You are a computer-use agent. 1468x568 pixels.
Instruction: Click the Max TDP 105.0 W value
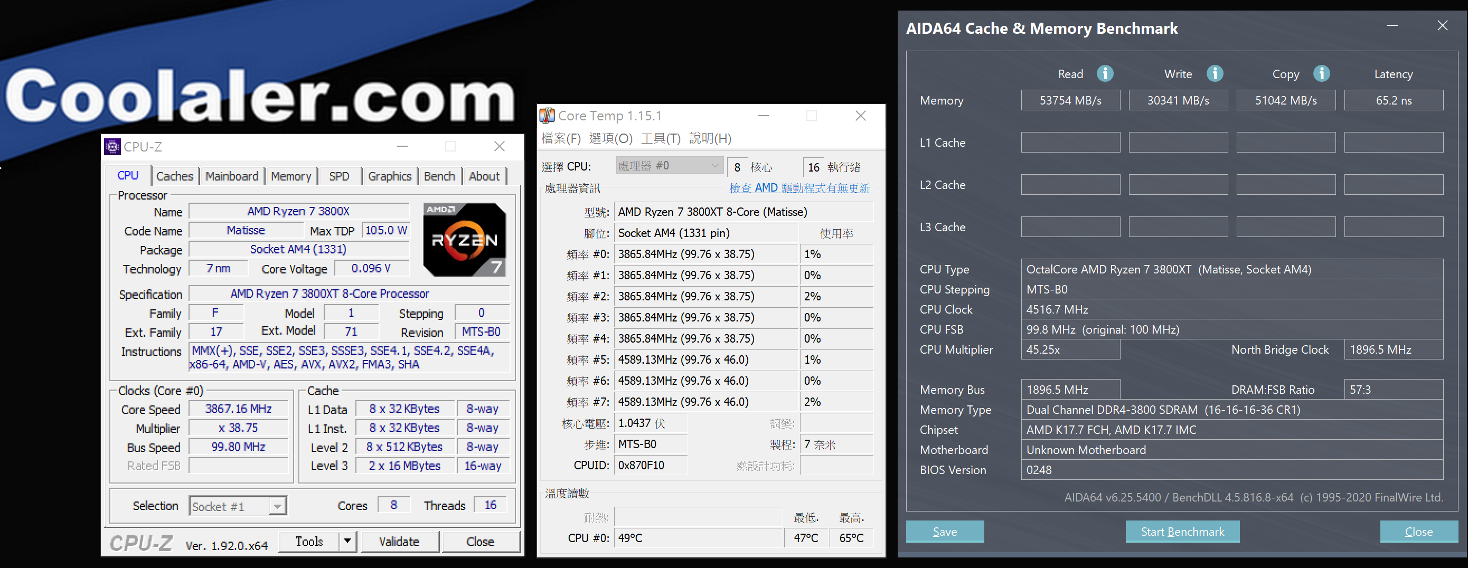pyautogui.click(x=386, y=230)
